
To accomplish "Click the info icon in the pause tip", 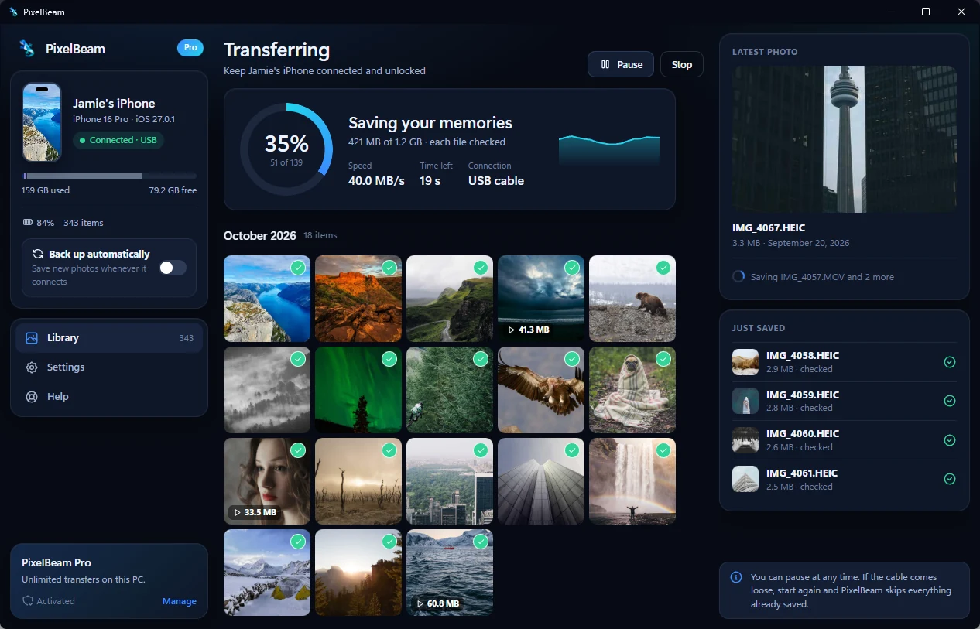I will coord(736,577).
